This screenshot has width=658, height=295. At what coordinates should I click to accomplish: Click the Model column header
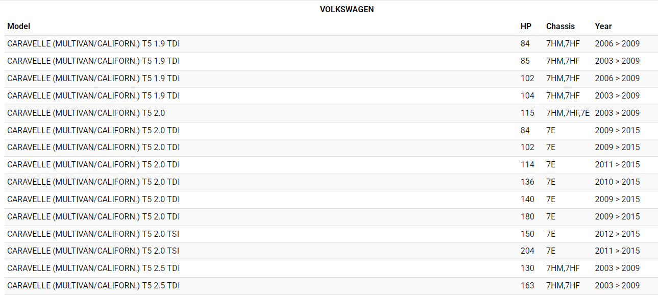[19, 27]
